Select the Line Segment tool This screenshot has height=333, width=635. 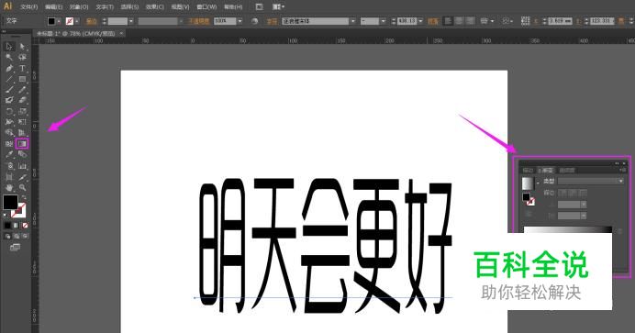(x=9, y=79)
